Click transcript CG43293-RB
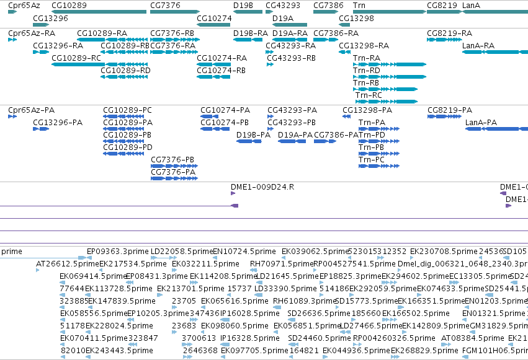Screen dimensions: 528x360 (x=270, y=64)
